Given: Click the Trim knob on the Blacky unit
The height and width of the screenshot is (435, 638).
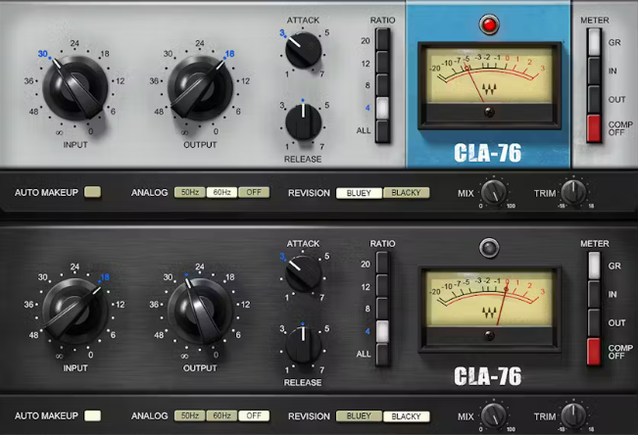Looking at the screenshot, I should [573, 415].
